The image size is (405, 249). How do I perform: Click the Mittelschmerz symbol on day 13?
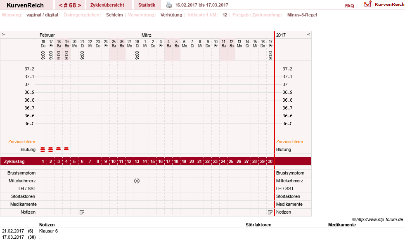pos(137,181)
